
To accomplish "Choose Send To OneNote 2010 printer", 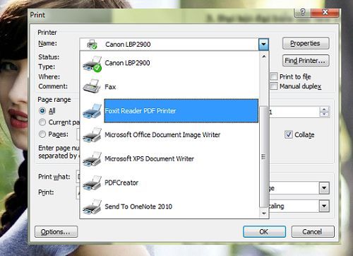I will click(x=170, y=206).
